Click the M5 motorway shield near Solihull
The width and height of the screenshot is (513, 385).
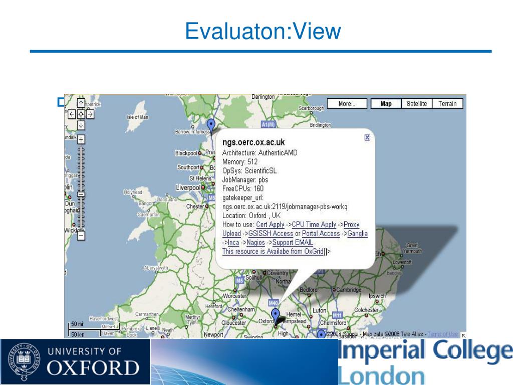(x=240, y=281)
